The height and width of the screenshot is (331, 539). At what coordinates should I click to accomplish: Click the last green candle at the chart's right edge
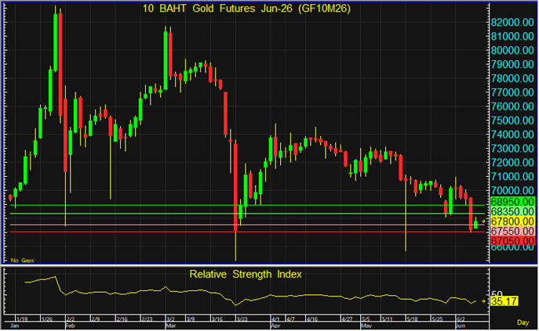click(475, 224)
